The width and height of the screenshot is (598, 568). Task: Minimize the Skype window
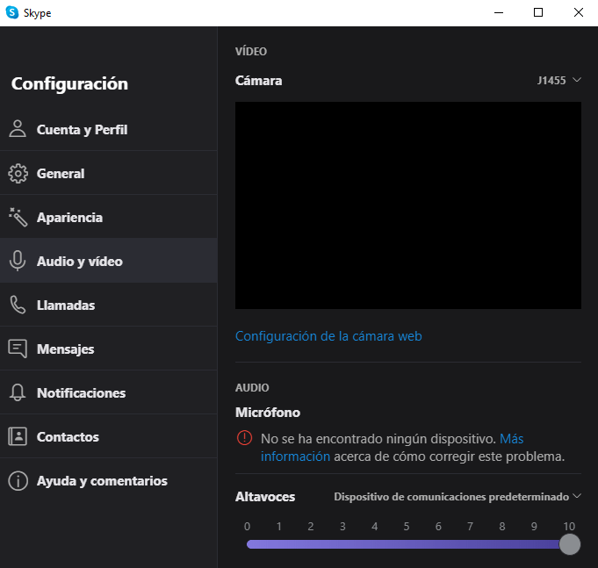point(499,12)
